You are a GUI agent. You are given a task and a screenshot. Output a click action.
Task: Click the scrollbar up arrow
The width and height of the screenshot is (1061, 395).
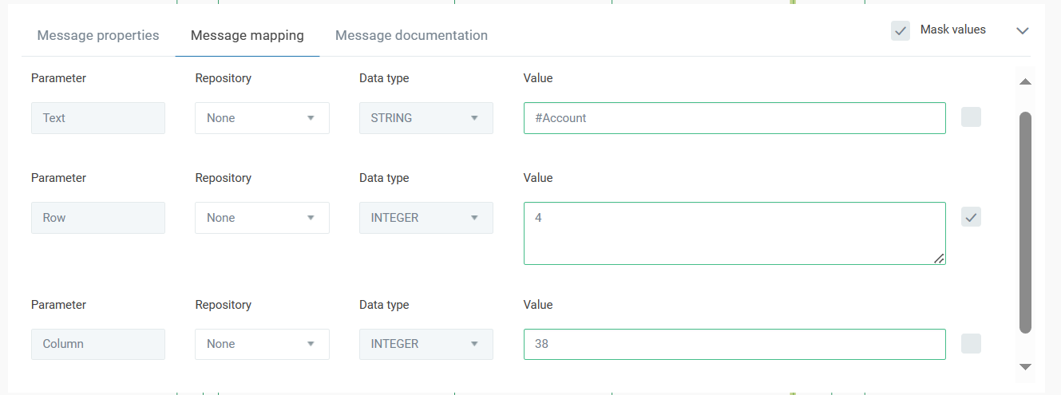(x=1026, y=81)
